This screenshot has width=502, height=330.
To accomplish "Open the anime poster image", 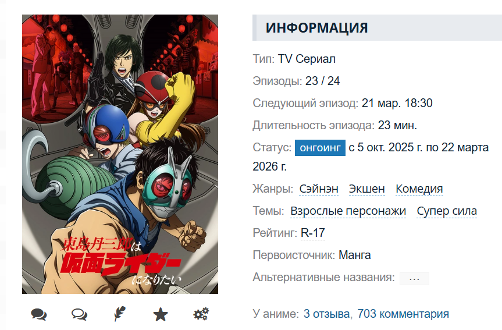I will pos(120,154).
